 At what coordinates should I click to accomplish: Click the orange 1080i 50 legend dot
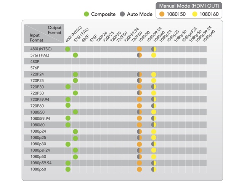point(162,14)
